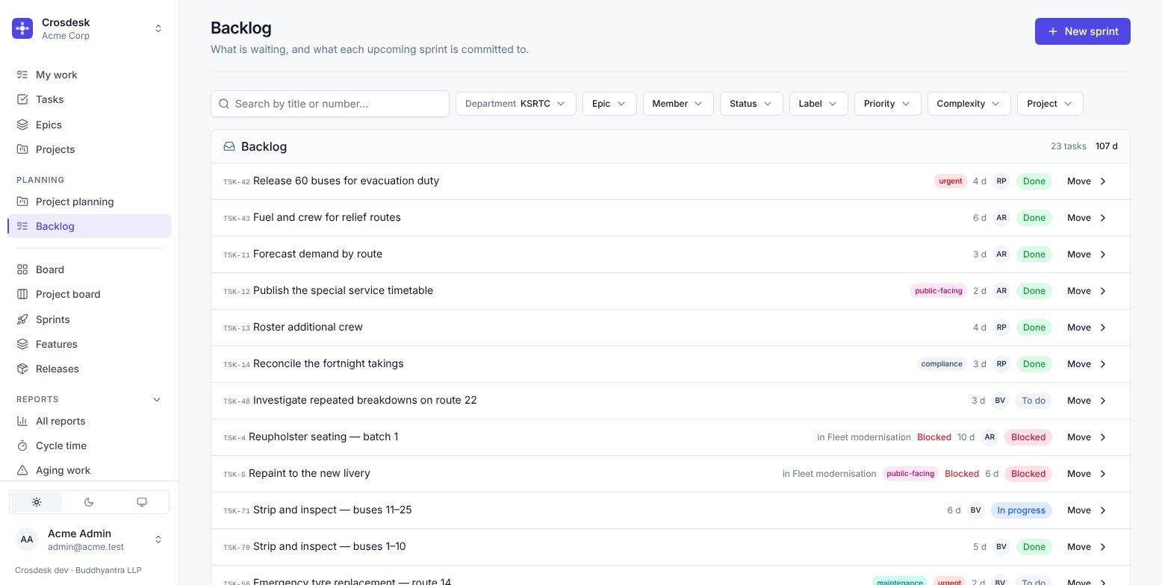
Task: Open the Status filter dropdown
Action: [x=751, y=104]
